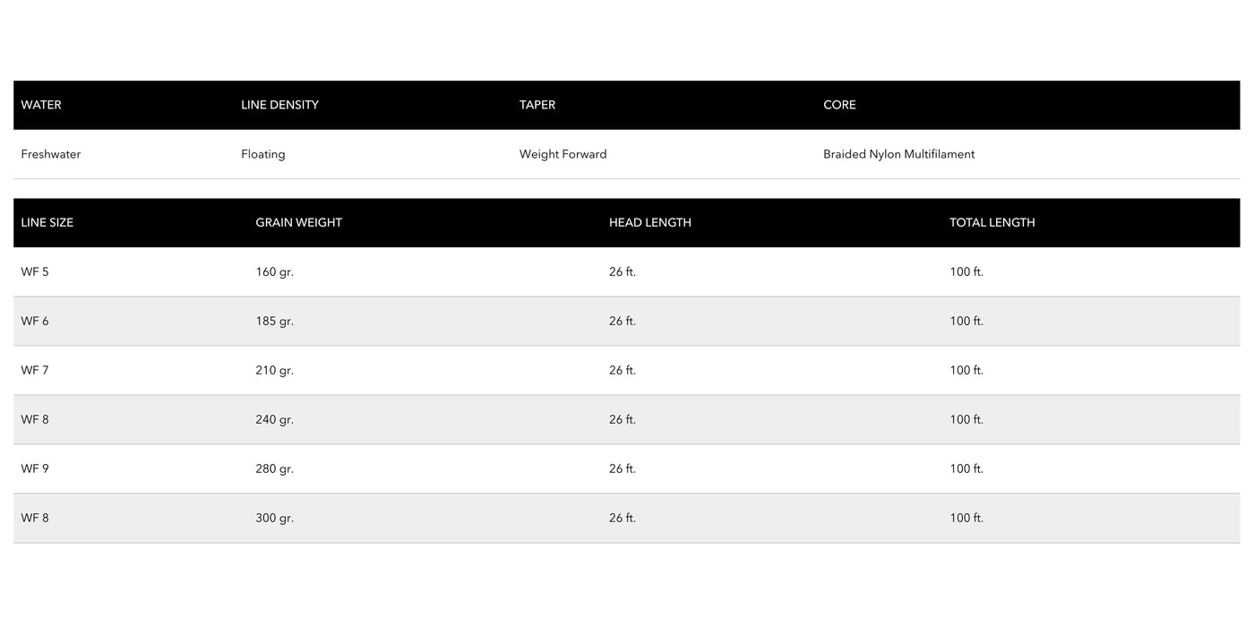
Task: Select the Freshwater cell
Action: [x=51, y=154]
